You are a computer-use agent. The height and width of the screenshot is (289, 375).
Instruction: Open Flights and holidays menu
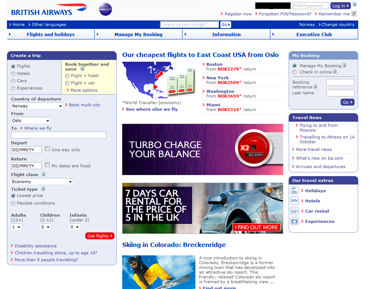51,34
